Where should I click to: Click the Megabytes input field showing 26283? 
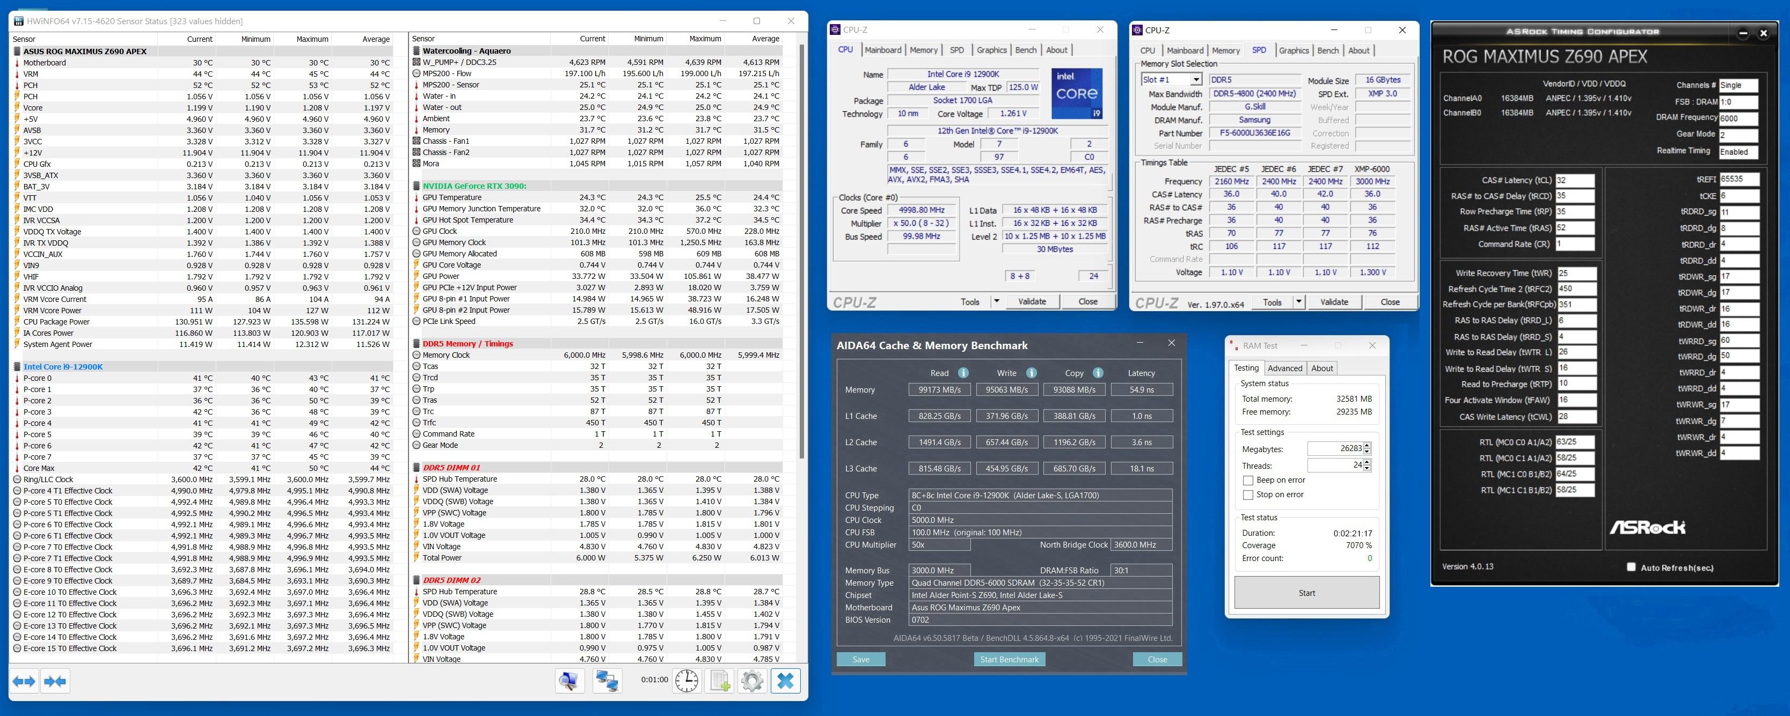pos(1335,448)
